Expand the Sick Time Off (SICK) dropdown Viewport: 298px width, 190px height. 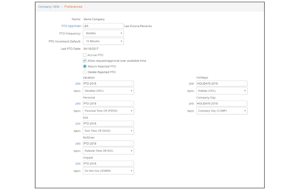(108, 131)
